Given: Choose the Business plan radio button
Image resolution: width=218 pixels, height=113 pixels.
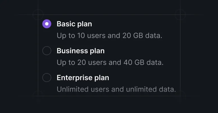Looking at the screenshot, I should [x=47, y=51].
